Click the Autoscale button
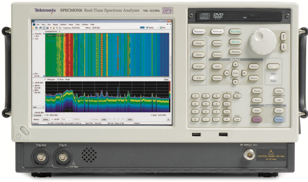The image size is (308, 182). [x=38, y=115]
